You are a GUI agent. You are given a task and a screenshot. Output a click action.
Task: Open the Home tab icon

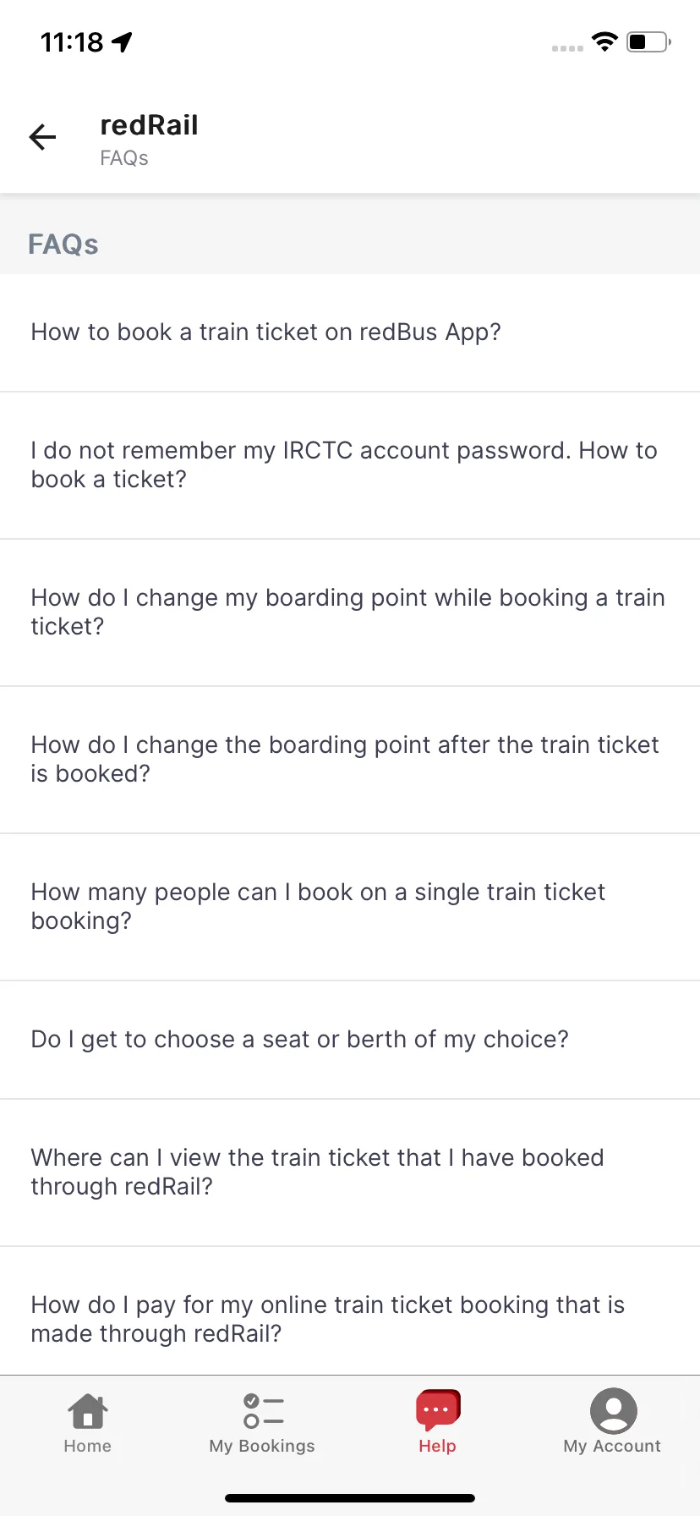click(x=88, y=1410)
